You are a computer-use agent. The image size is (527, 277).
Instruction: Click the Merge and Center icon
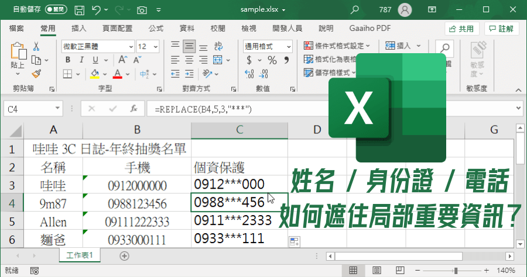218,60
